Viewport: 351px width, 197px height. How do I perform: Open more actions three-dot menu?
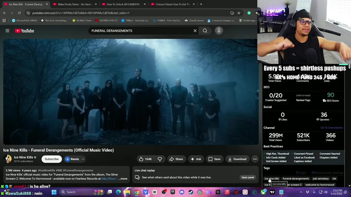point(255,159)
